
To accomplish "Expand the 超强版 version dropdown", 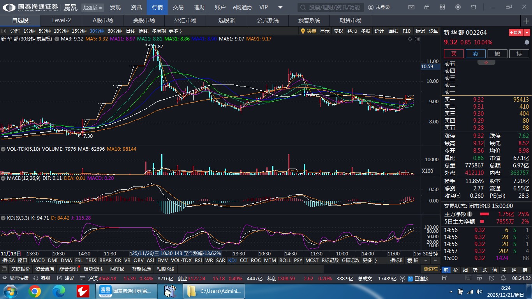I will (93, 7).
